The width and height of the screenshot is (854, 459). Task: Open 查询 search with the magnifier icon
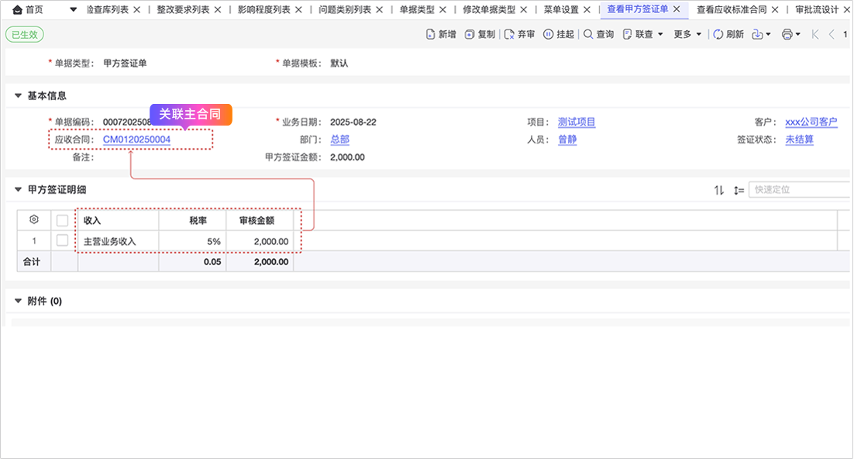coord(589,34)
